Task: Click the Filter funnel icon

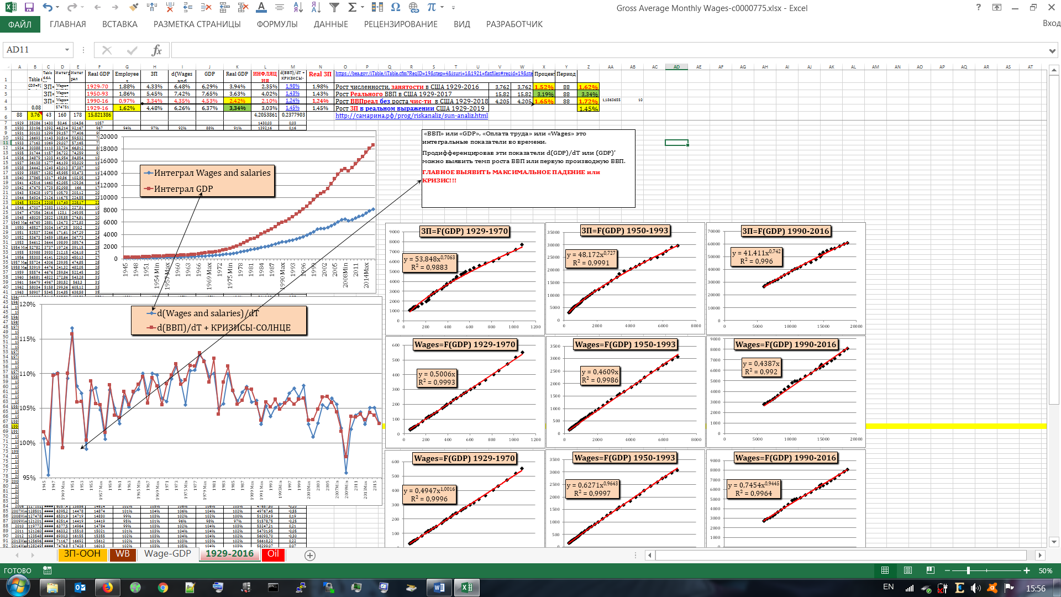Action: point(334,8)
